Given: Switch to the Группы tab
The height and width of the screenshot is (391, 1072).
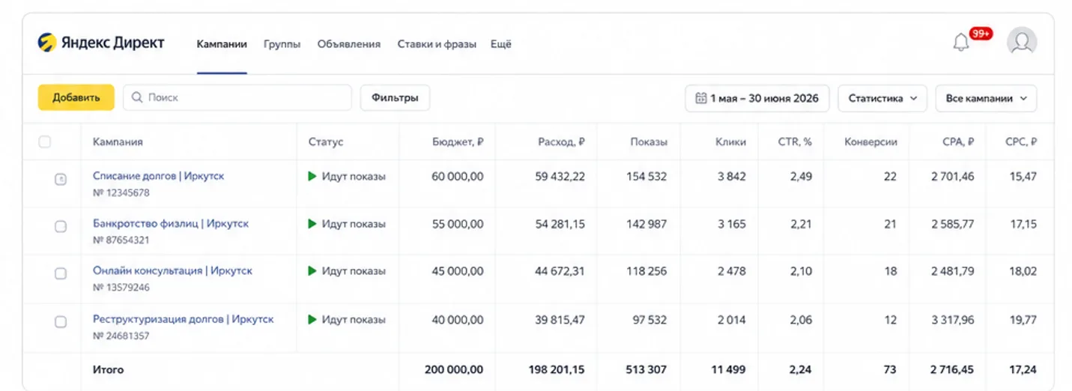Looking at the screenshot, I should pos(282,44).
